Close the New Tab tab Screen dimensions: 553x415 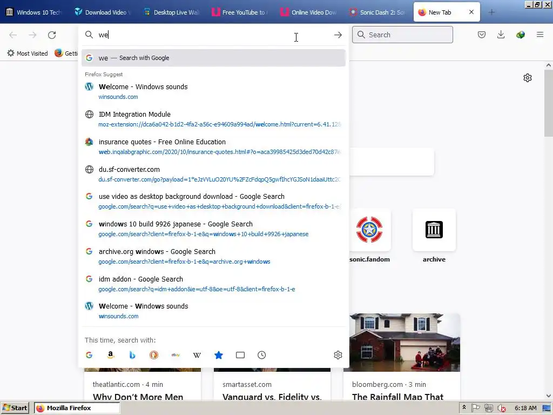pos(471,12)
